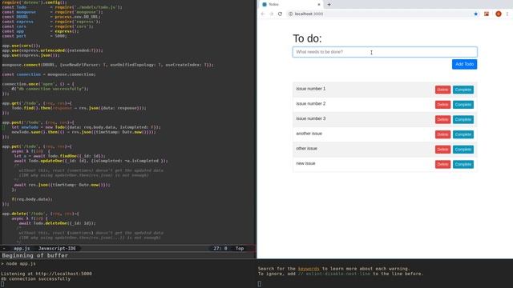Reload the localhost page
513x288 pixels.
[280, 14]
